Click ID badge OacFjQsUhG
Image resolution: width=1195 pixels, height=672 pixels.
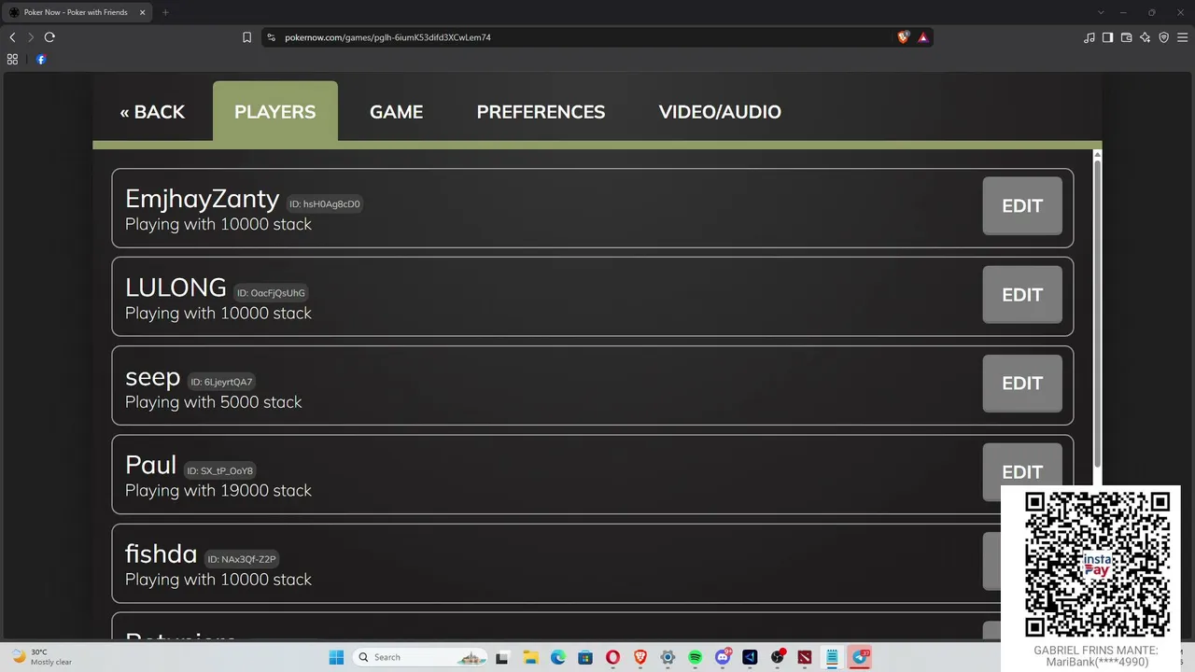tap(271, 292)
